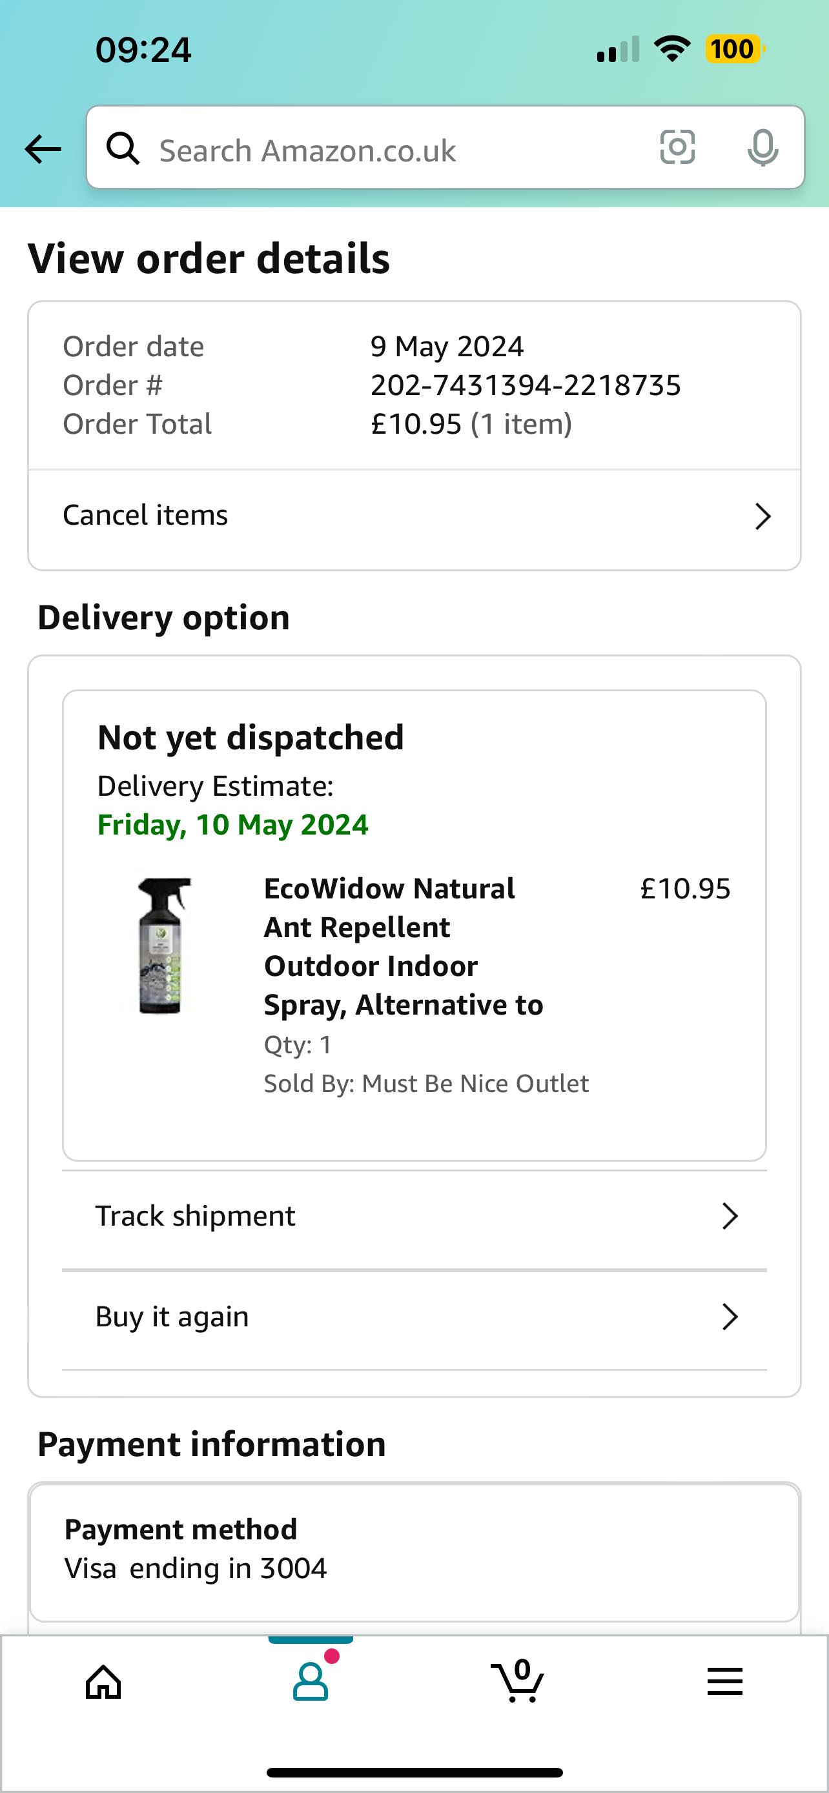This screenshot has width=829, height=1793.
Task: Open camera lens search icon
Action: (x=677, y=148)
